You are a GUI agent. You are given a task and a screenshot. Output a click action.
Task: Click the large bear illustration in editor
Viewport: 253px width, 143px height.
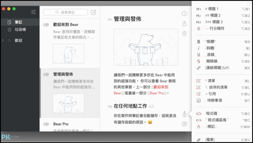[x=146, y=47]
